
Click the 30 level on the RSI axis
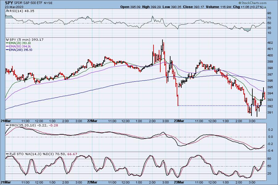point(269,28)
